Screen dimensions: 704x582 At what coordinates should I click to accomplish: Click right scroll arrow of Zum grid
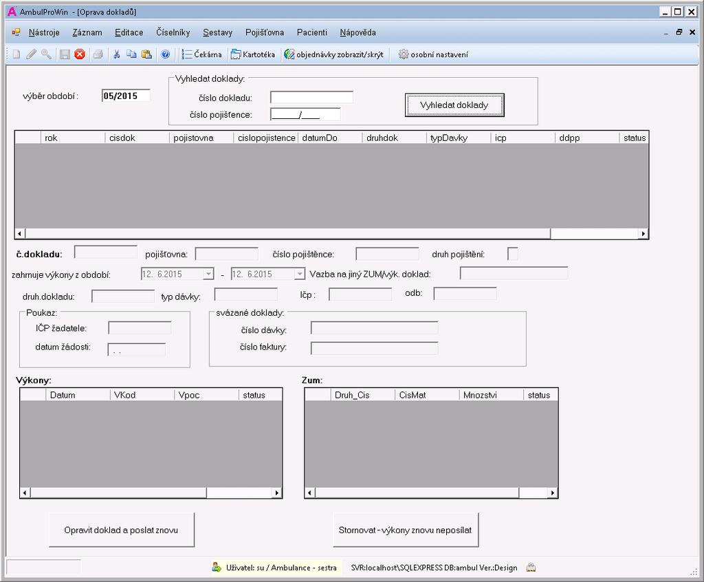point(553,493)
